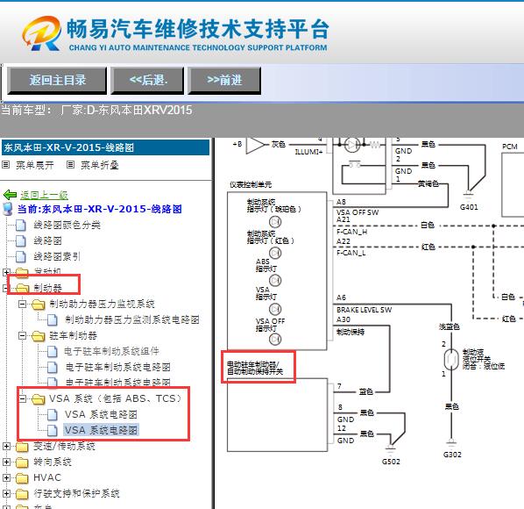The height and width of the screenshot is (509, 524).
Task: Click the icon beside 菜单展开
Action: 5,165
